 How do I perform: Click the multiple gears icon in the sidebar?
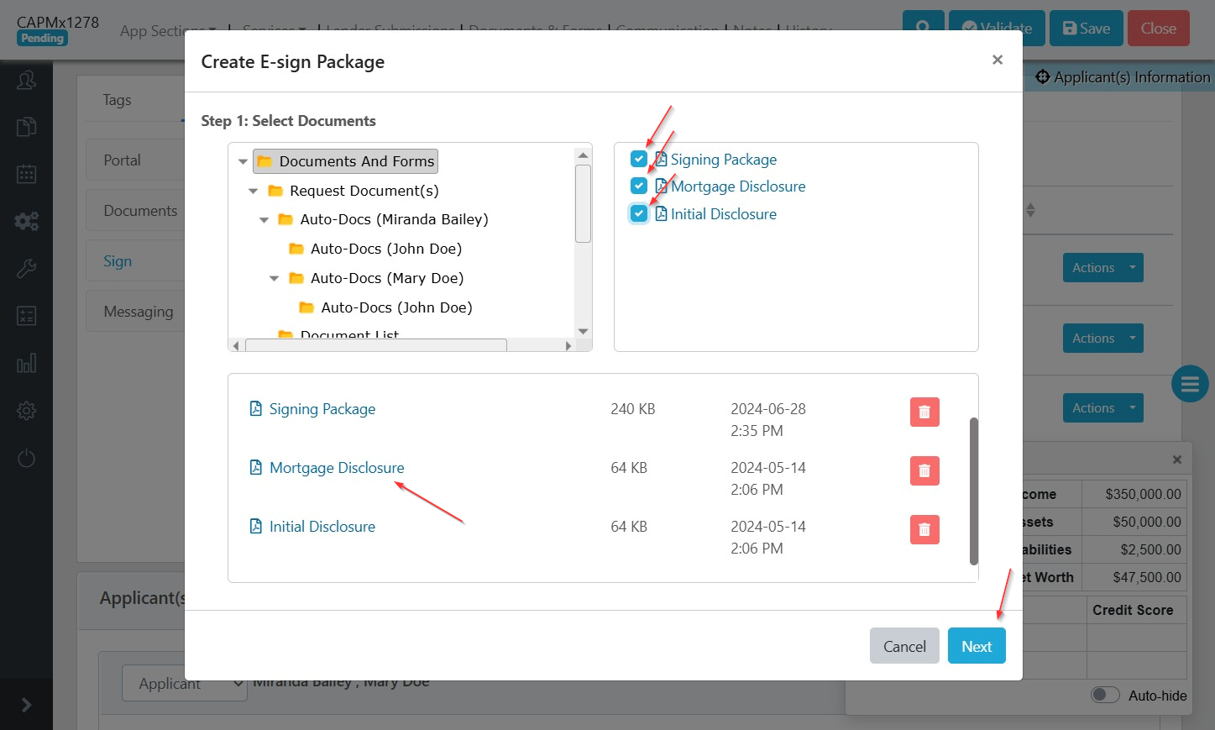26,221
